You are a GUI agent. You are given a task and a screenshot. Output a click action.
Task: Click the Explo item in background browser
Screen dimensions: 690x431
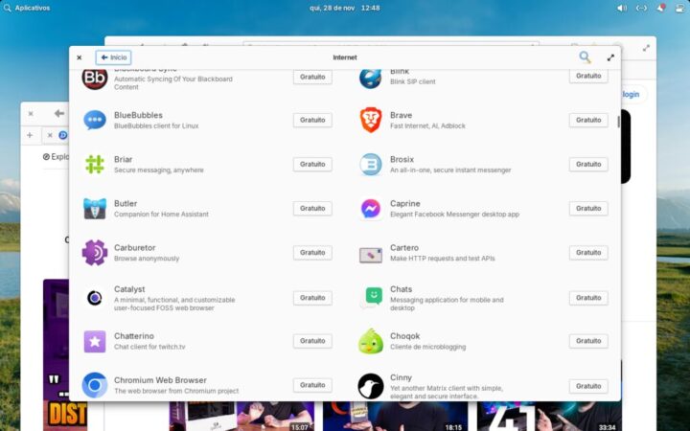(56, 156)
